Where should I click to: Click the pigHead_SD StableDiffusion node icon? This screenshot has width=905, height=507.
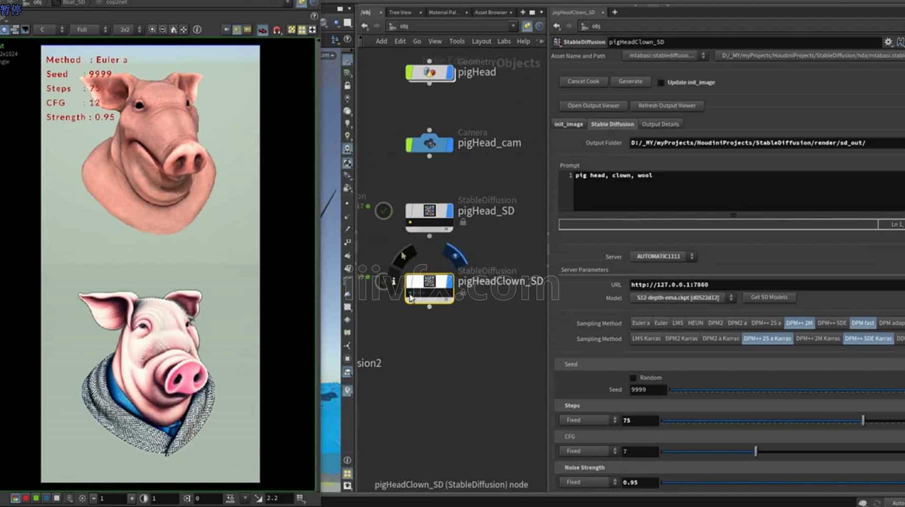[429, 212]
